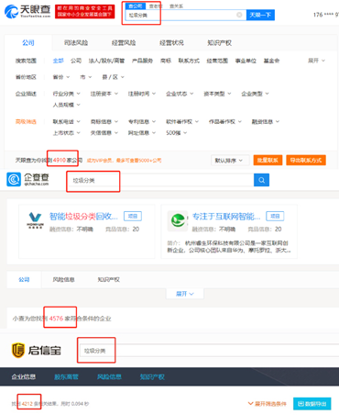Open the 省份 province dropdown
The width and height of the screenshot is (339, 415).
(x=61, y=77)
